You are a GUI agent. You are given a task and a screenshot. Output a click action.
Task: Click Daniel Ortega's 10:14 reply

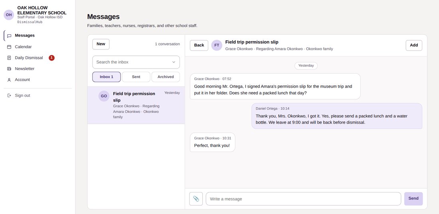pos(337,116)
